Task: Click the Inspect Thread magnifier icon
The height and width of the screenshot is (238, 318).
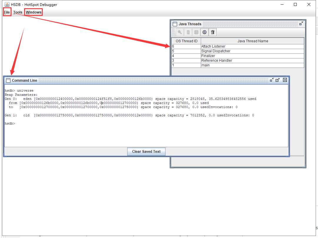Action: pyautogui.click(x=180, y=32)
